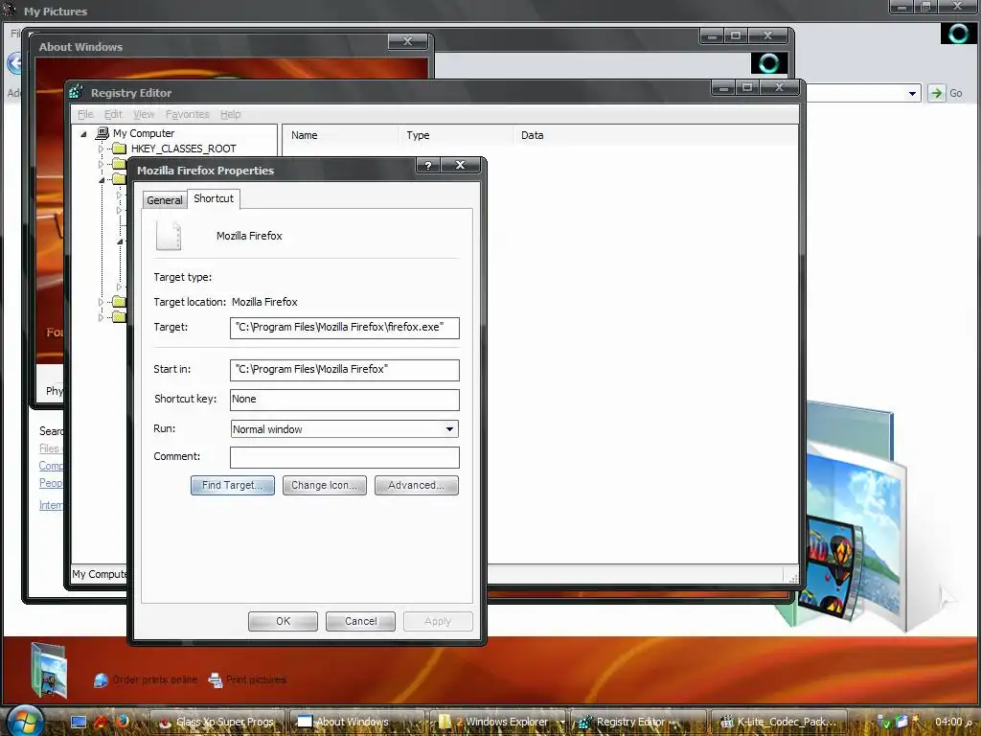Cancel the Mozilla Firefox Properties dialog
The height and width of the screenshot is (736, 981).
360,621
